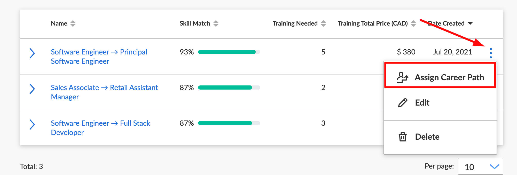Click the Delete trash can icon
Viewport: 517px width, 175px height.
point(403,137)
